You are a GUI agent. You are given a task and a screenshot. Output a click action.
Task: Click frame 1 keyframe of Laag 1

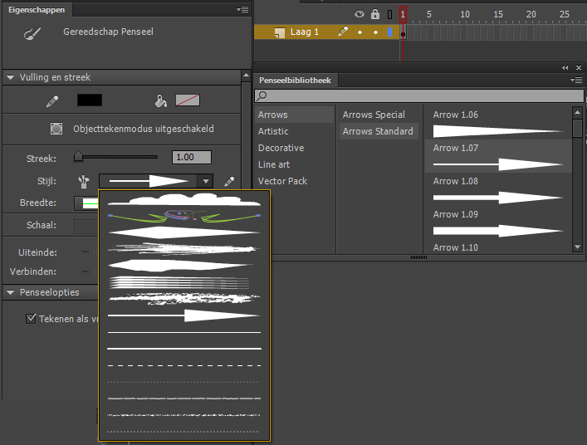pos(403,34)
